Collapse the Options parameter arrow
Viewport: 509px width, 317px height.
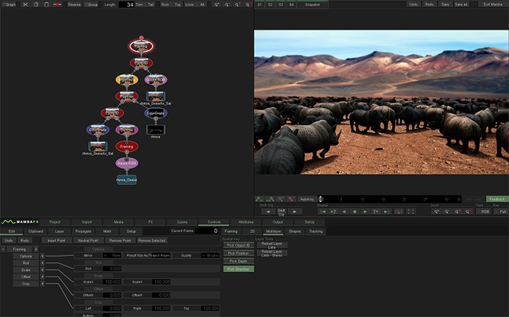(42, 256)
